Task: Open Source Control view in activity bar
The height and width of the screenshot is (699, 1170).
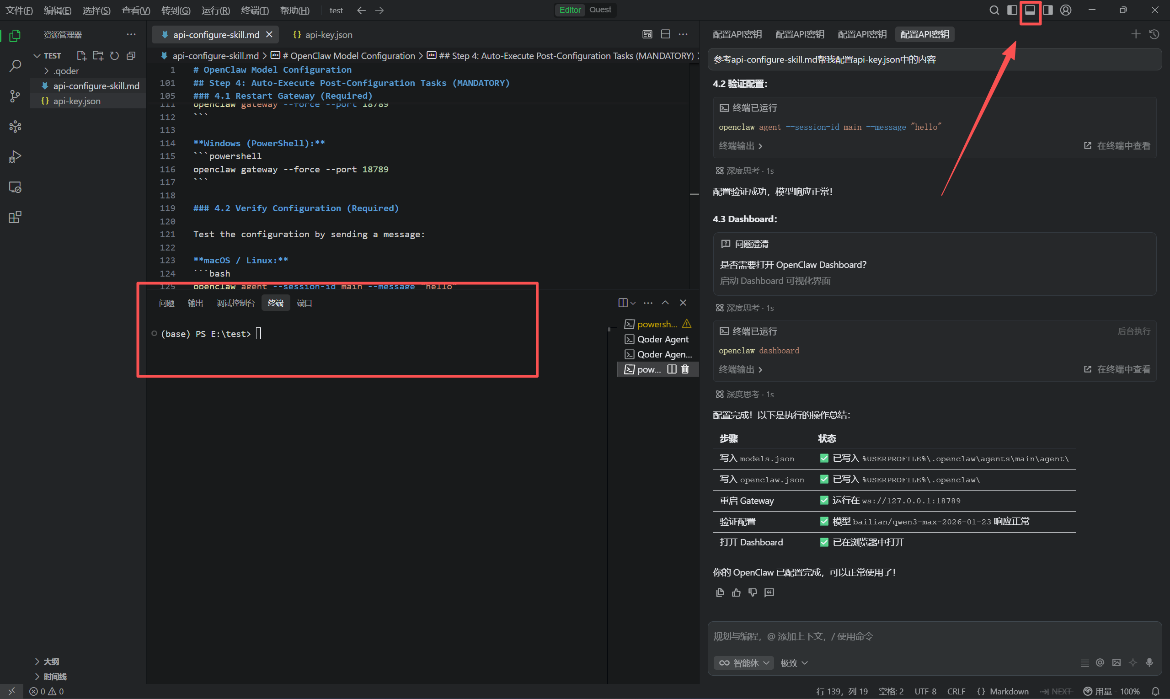Action: pyautogui.click(x=15, y=96)
